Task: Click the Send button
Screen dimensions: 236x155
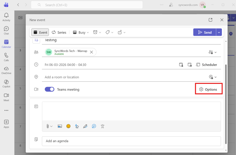Action: click(x=205, y=32)
